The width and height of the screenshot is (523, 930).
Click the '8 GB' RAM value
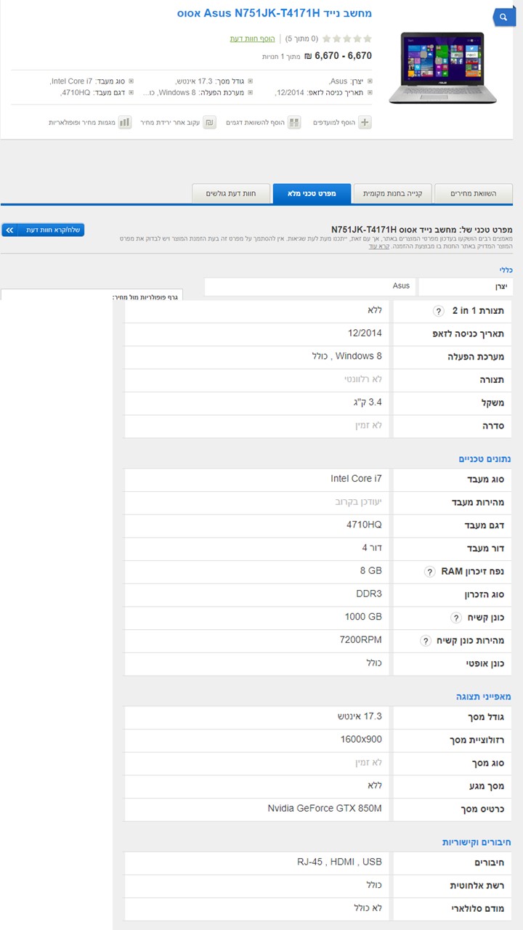[370, 571]
